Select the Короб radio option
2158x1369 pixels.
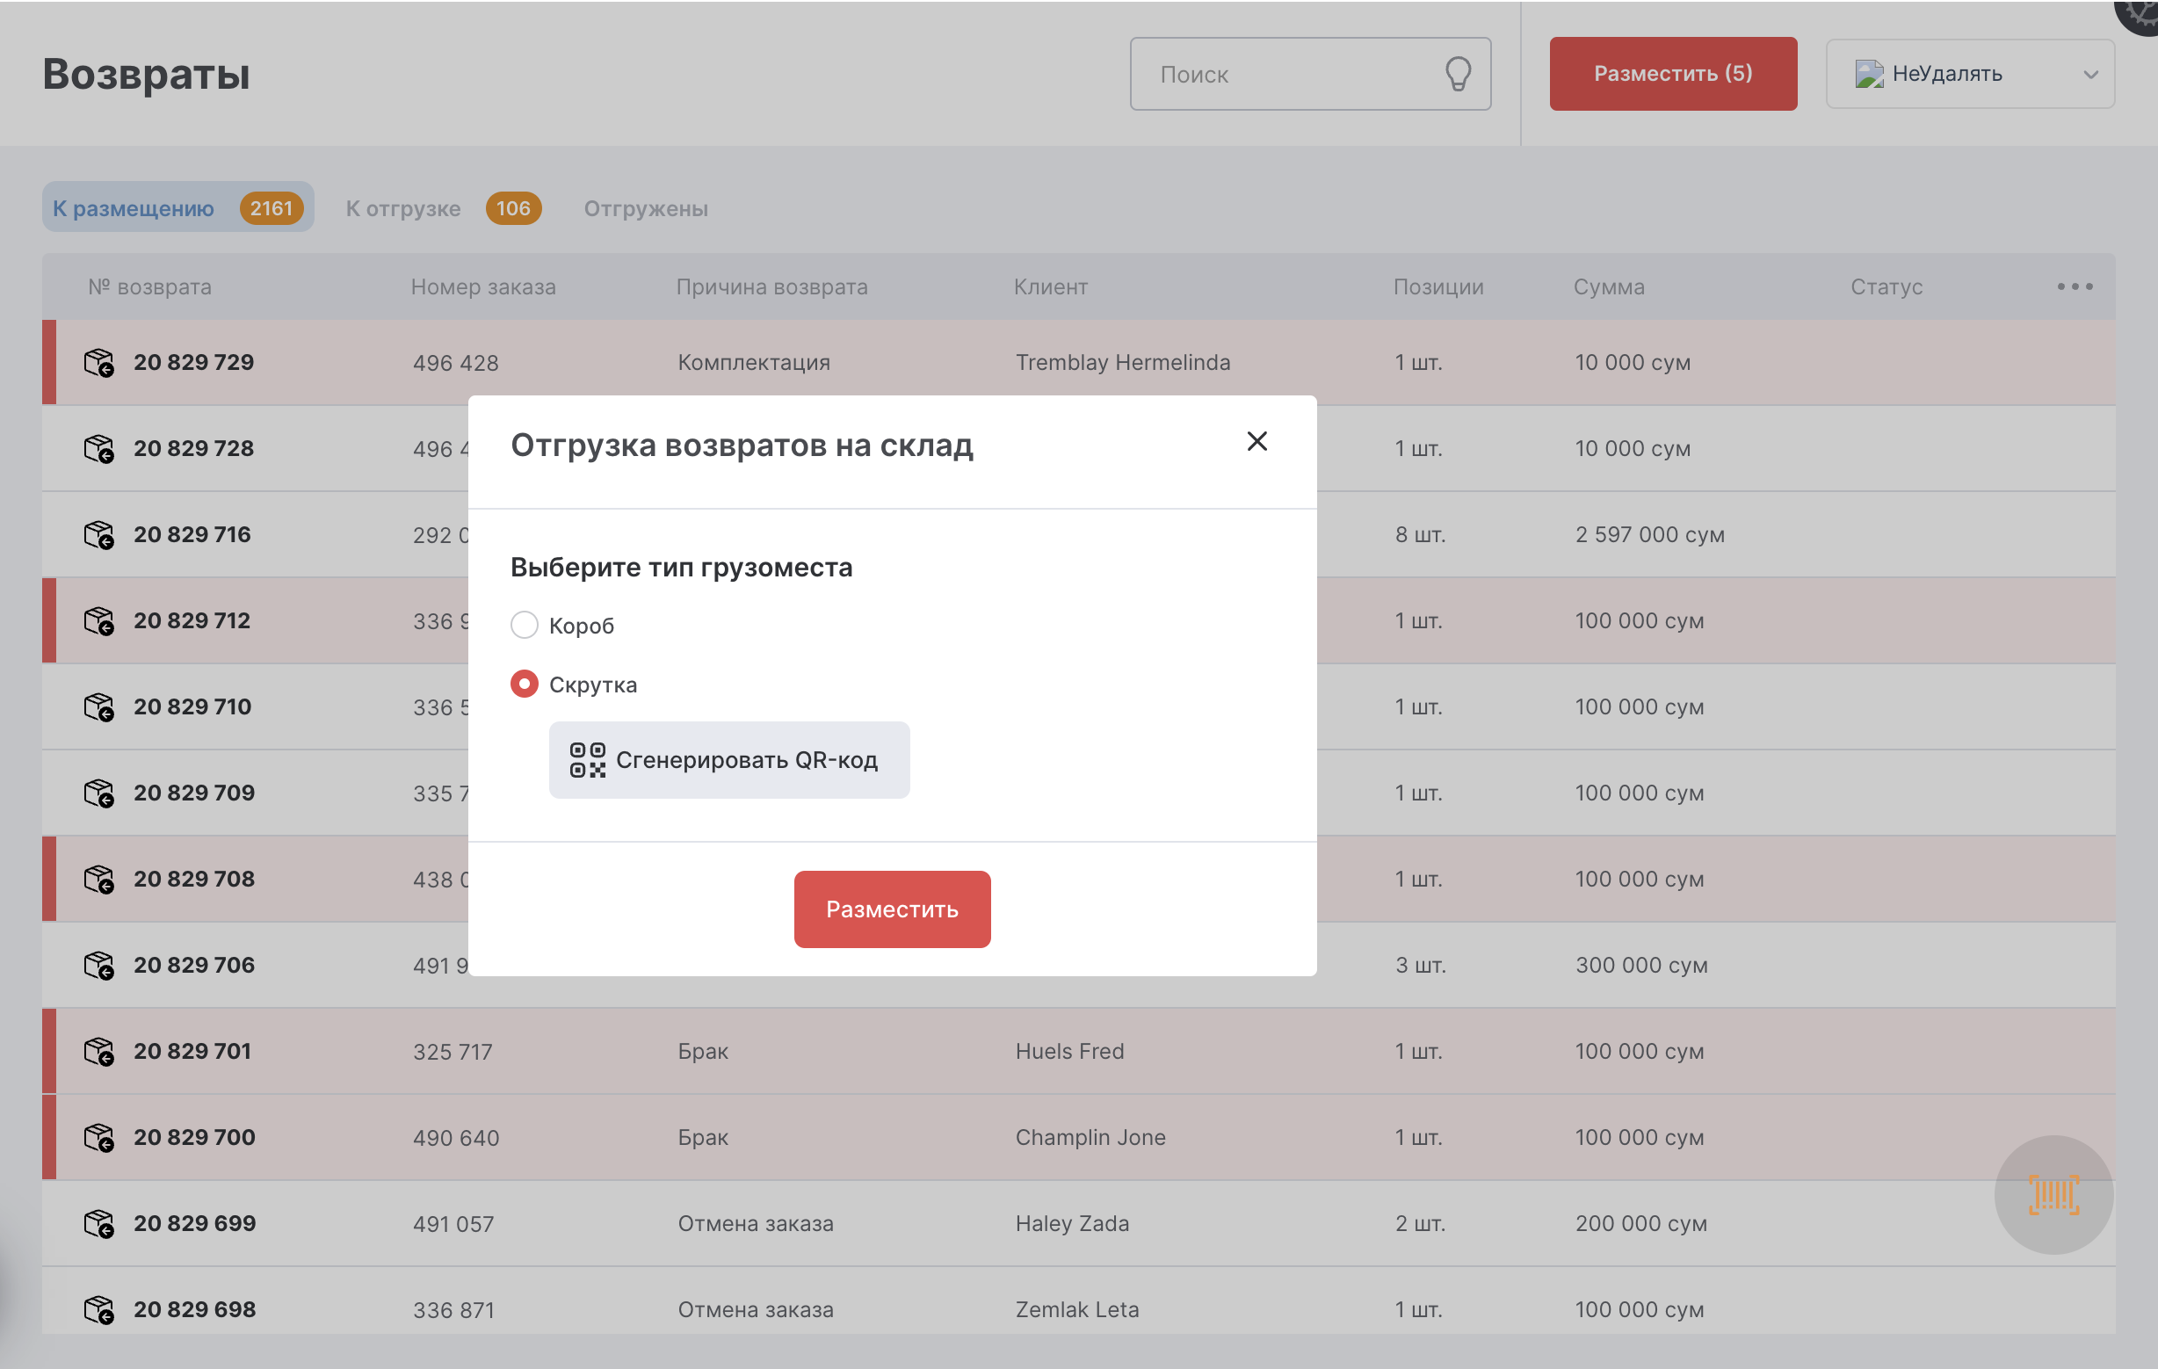[x=525, y=625]
